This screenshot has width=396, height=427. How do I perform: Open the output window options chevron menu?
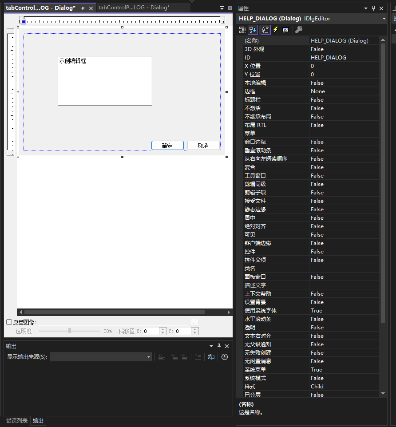pyautogui.click(x=211, y=346)
